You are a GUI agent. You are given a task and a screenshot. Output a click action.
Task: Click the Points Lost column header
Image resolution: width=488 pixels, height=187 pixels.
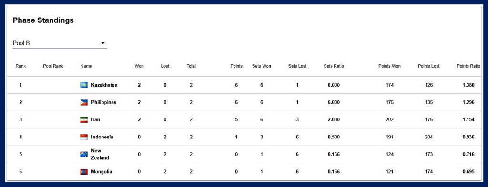[428, 66]
